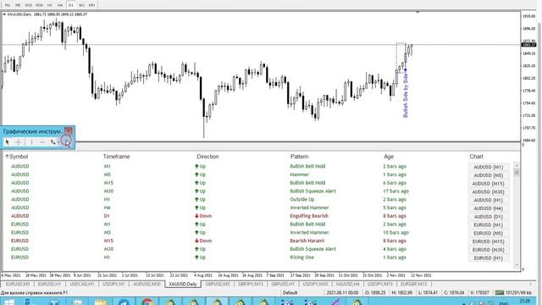Sort the scanner by Direction column
Viewport: 542px width, 305px height.
[207, 157]
